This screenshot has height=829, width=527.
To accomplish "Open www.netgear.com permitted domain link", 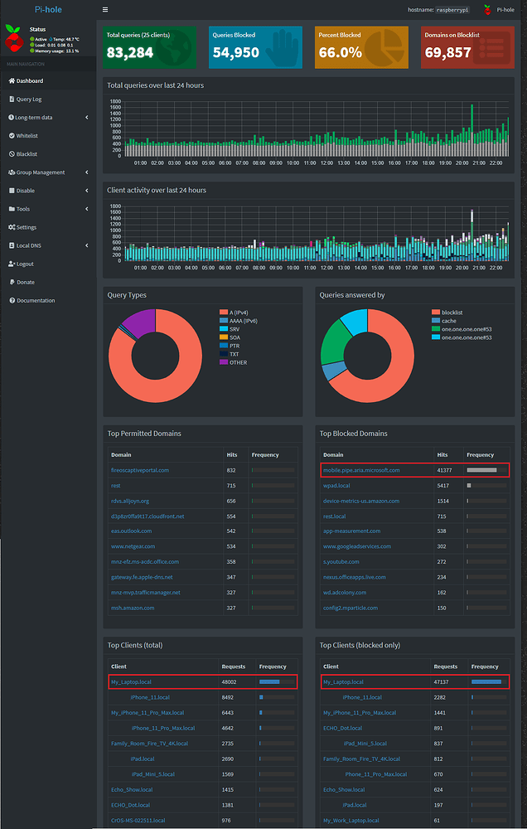I will tap(133, 546).
